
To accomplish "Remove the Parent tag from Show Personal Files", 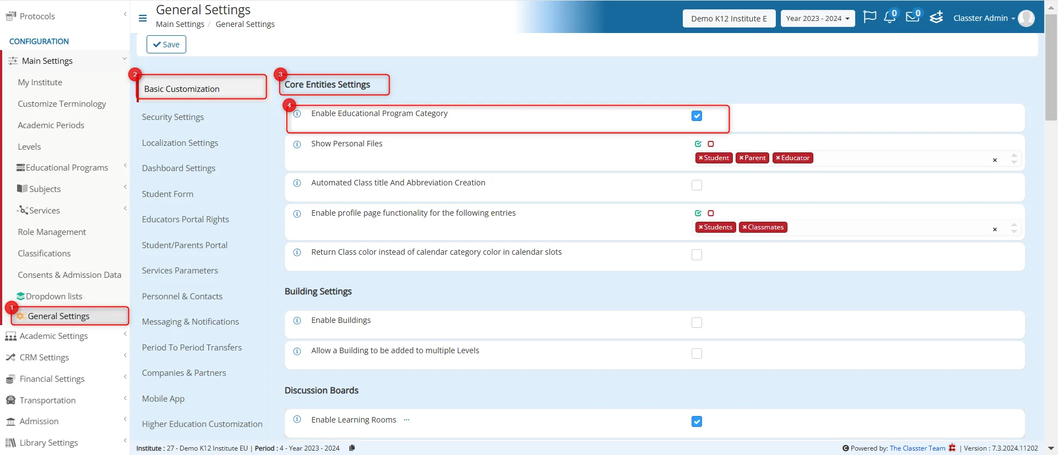I will point(741,158).
